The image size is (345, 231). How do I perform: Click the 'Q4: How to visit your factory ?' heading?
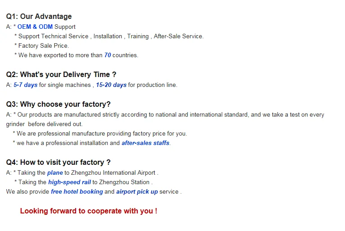click(x=58, y=163)
